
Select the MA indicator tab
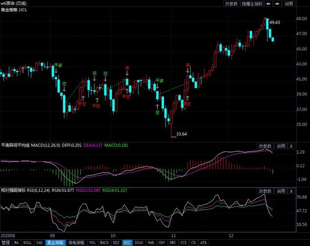click(x=16, y=243)
